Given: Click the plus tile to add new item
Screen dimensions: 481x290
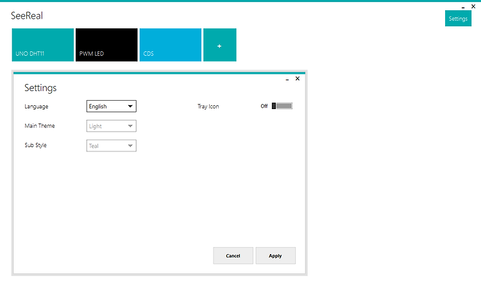Looking at the screenshot, I should coord(219,45).
